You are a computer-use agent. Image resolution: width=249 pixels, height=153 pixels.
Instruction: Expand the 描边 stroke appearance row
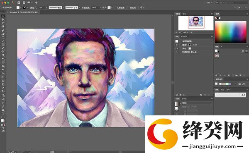pos(180,45)
